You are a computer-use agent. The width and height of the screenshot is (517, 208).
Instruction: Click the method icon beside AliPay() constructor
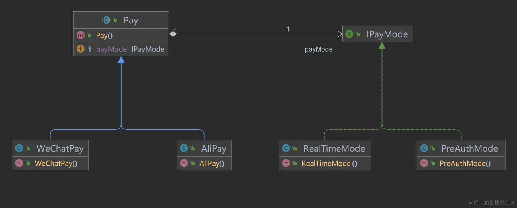tap(184, 163)
